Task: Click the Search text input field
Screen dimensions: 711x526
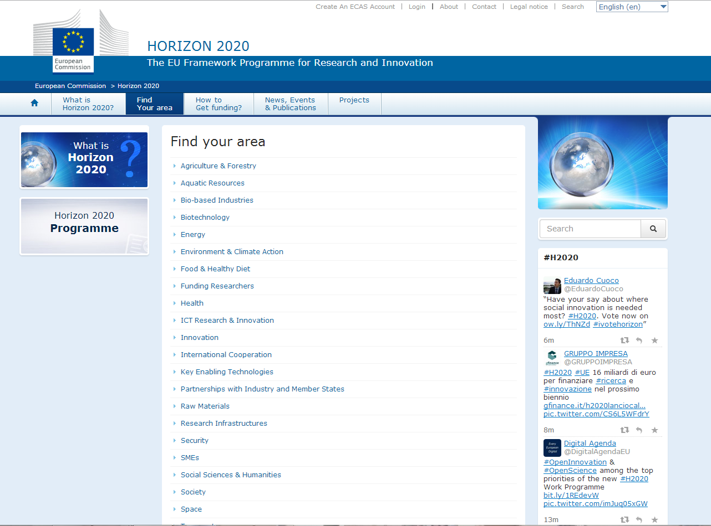Action: [590, 229]
